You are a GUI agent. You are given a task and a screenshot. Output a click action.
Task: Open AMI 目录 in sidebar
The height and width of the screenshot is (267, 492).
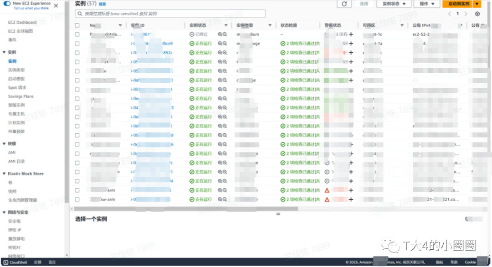(x=16, y=161)
